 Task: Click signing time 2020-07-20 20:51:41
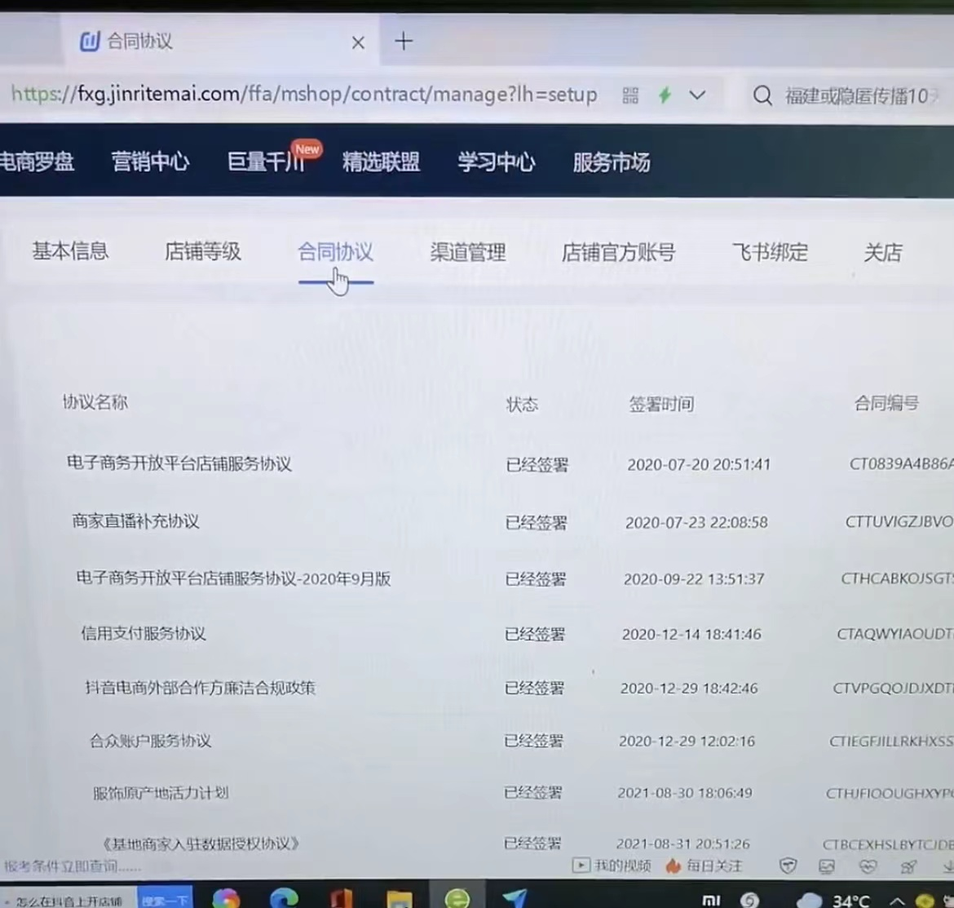pos(699,464)
